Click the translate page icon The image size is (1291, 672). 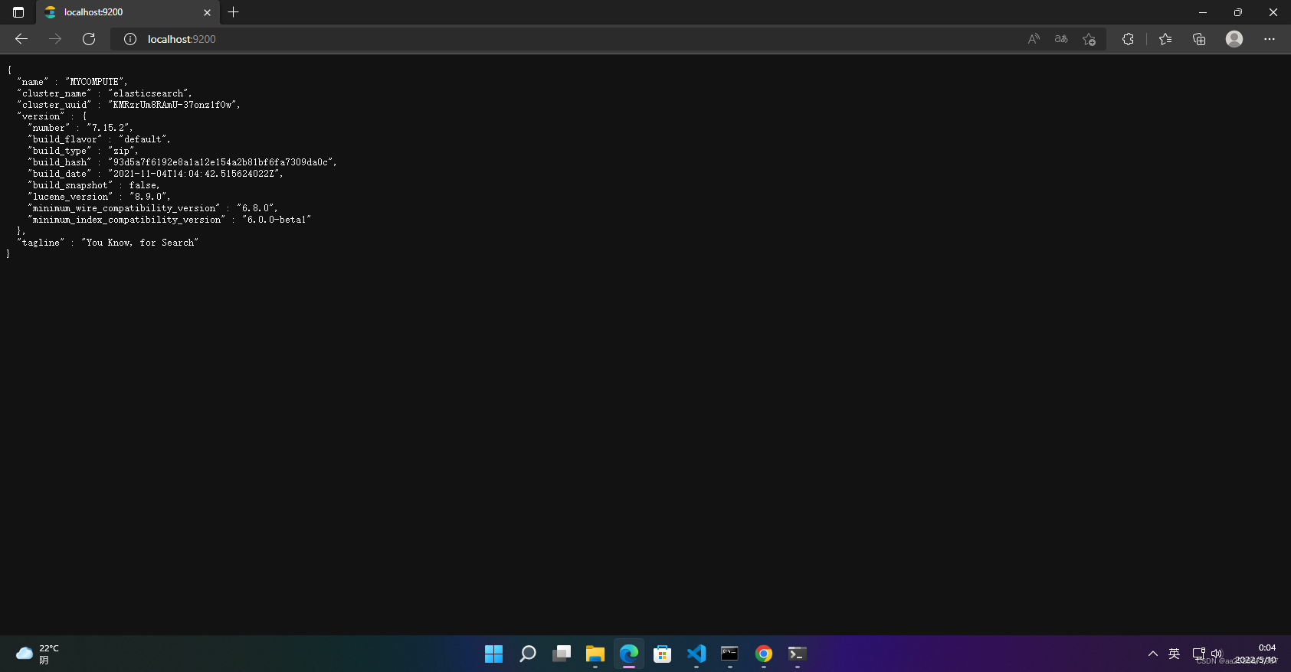[1061, 39]
